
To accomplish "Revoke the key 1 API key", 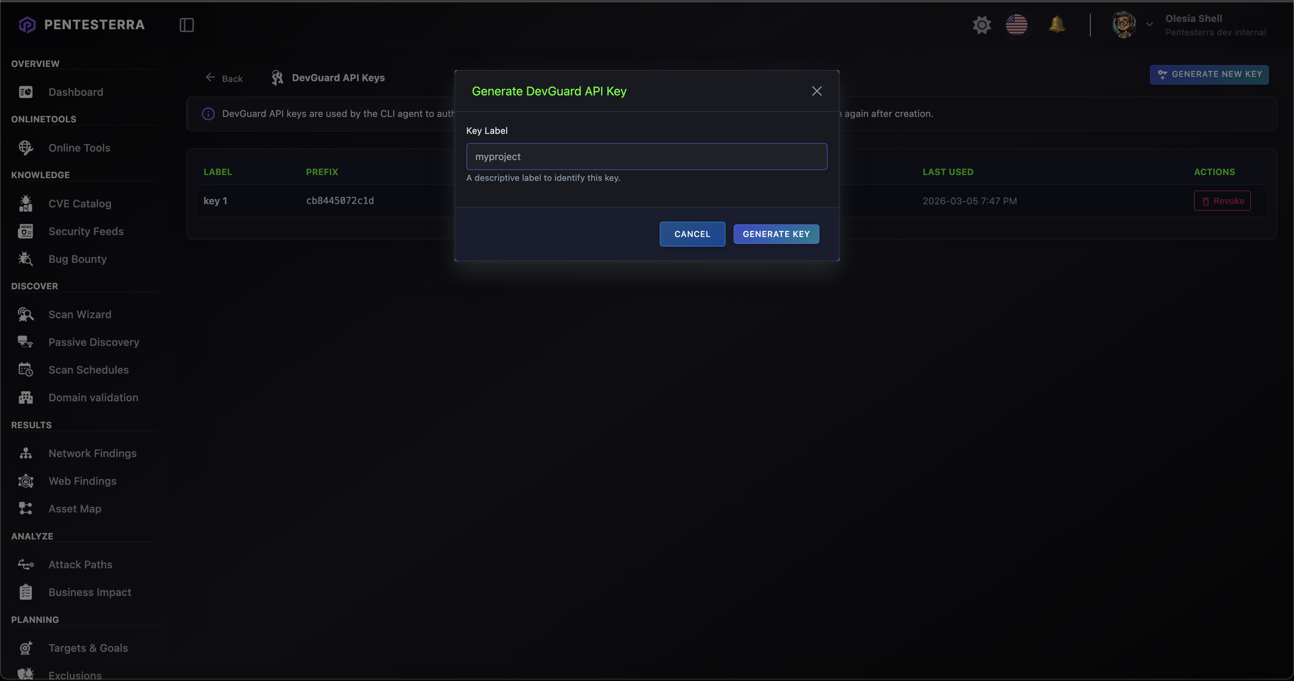I will click(1222, 201).
